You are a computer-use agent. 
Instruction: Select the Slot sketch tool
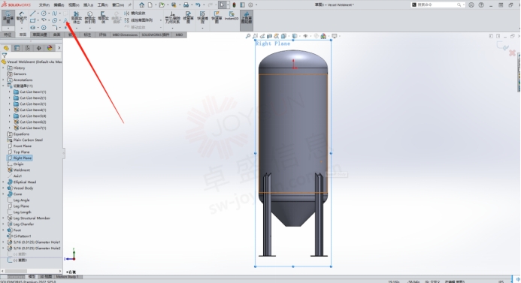point(32,28)
